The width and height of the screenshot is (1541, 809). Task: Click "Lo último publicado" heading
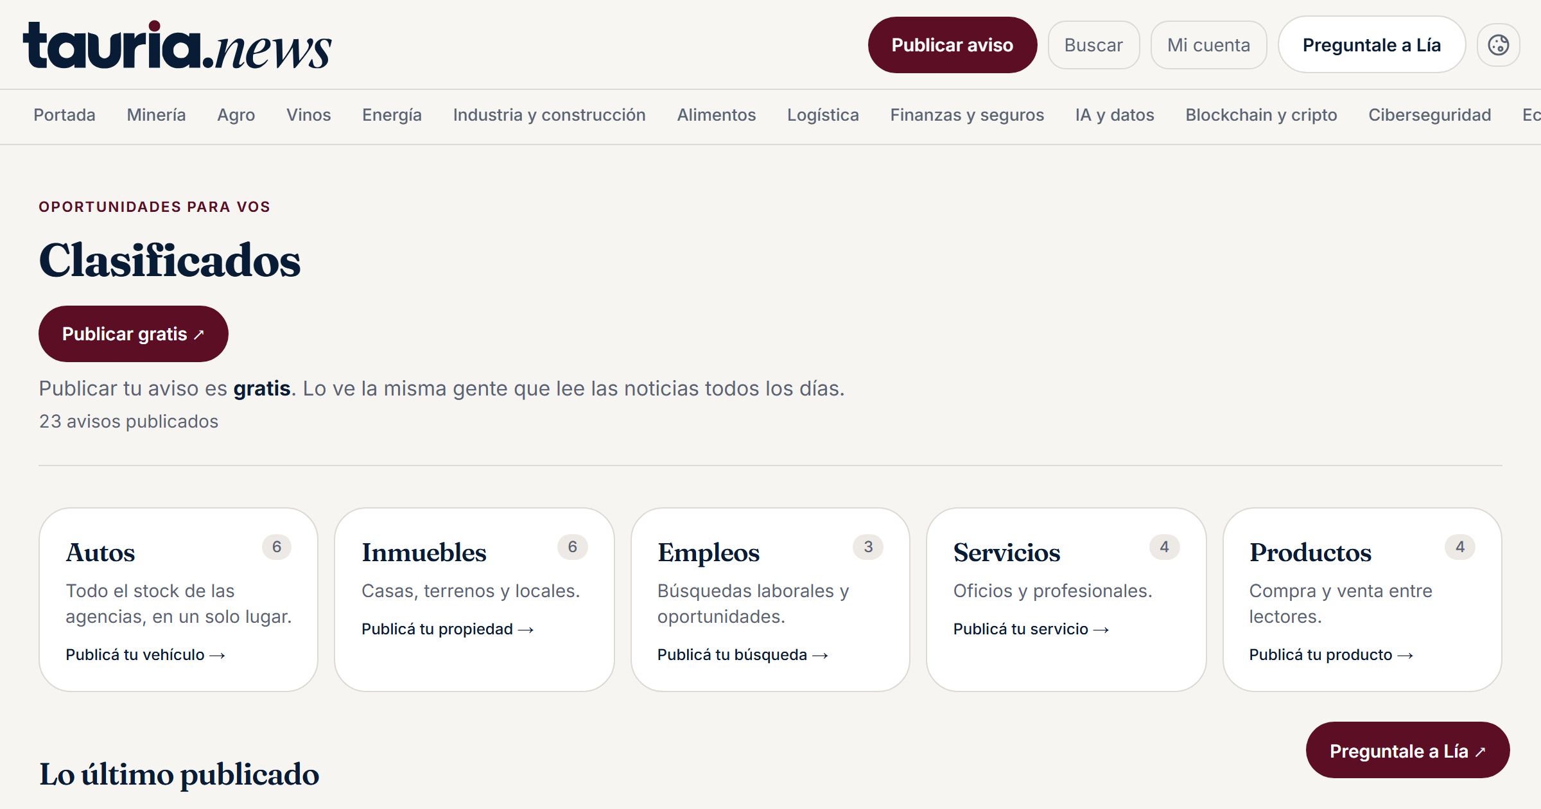click(x=179, y=774)
